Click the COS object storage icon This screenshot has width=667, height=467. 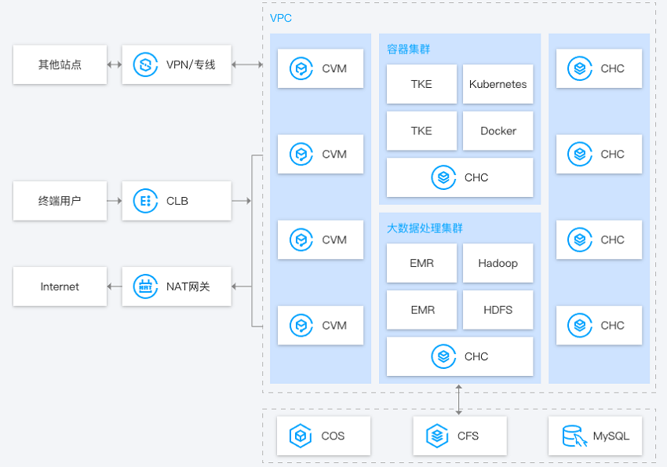tap(301, 436)
